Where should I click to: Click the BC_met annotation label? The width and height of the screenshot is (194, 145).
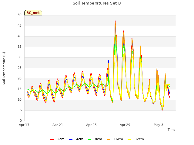[x=33, y=13]
